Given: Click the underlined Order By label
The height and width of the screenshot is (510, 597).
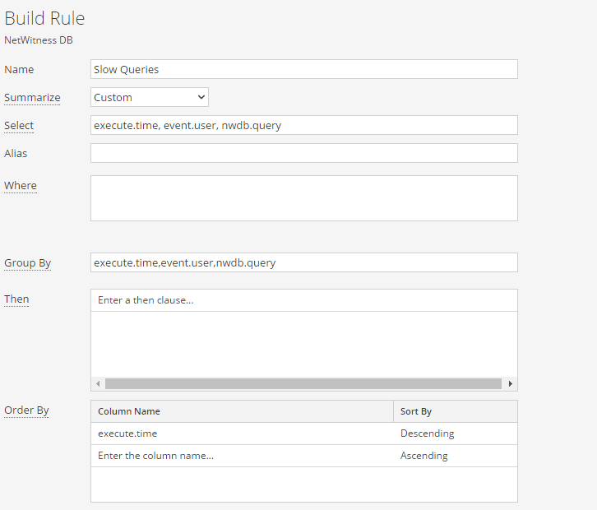Looking at the screenshot, I should [x=26, y=410].
